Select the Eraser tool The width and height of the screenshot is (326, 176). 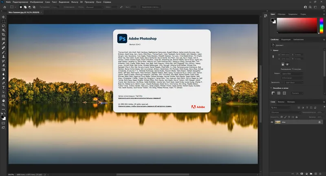coord(3,65)
